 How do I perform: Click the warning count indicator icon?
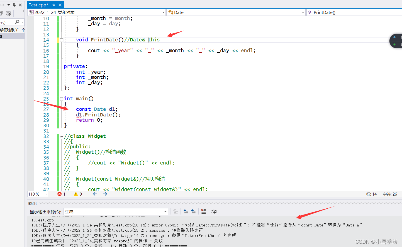click(76, 194)
